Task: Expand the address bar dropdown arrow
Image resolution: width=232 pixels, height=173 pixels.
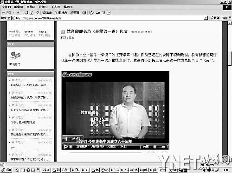Action: coord(206,18)
